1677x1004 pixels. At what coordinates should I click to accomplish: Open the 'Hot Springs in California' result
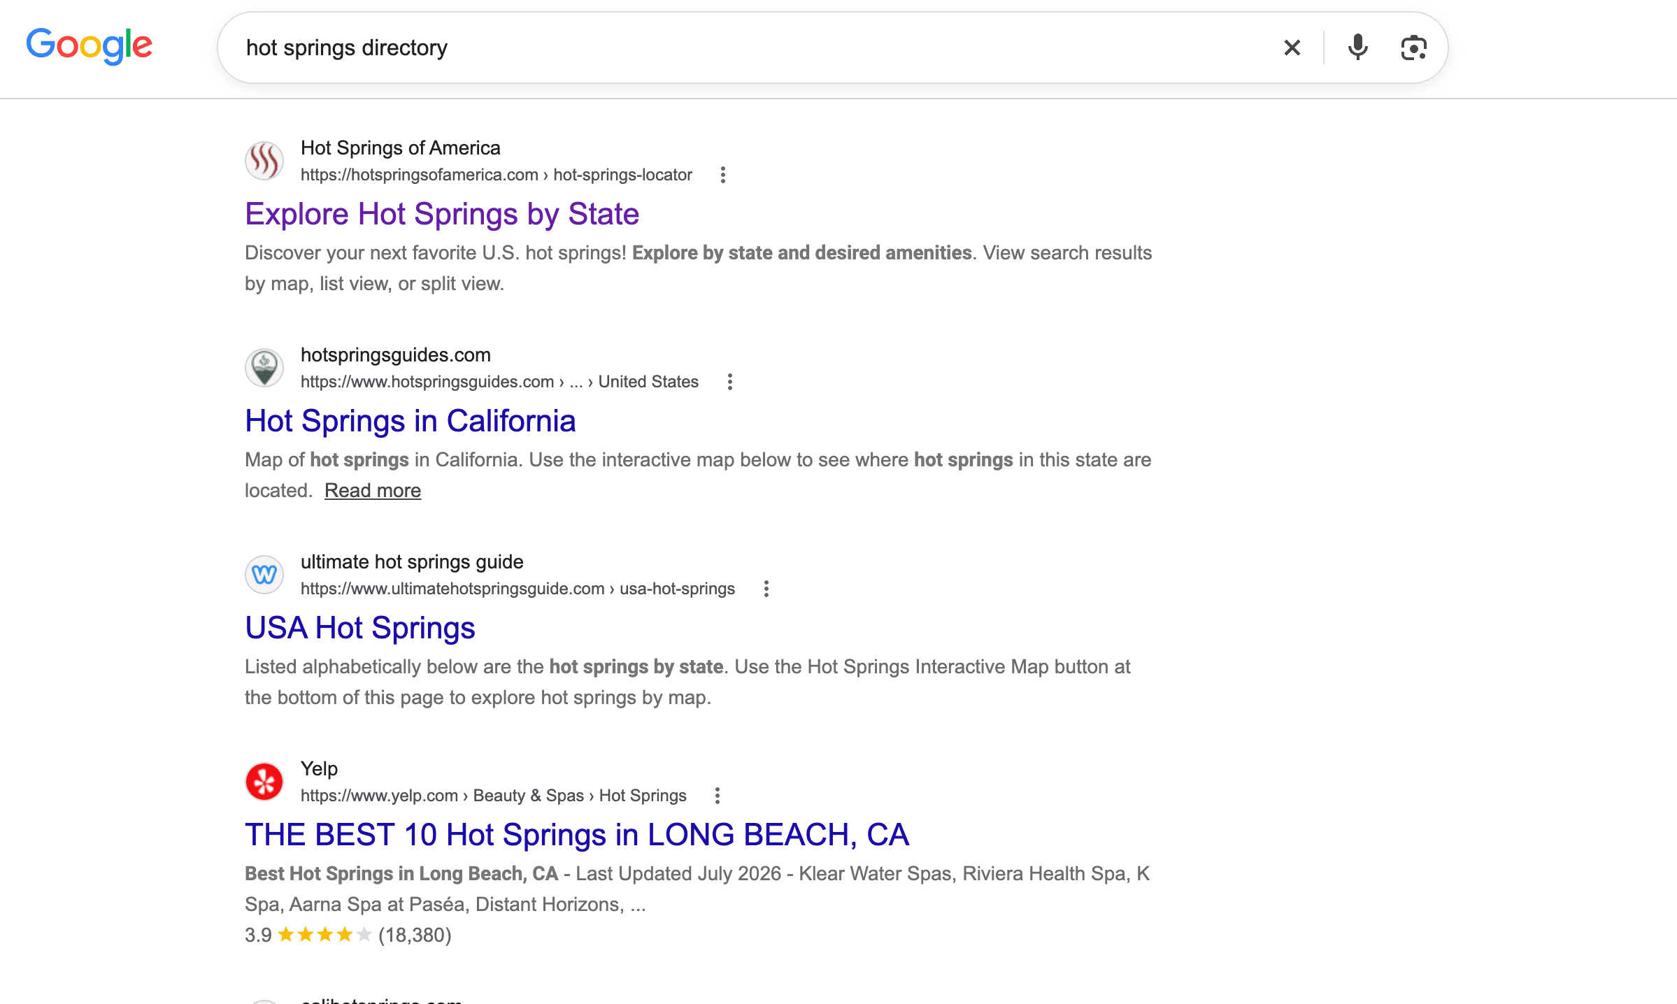coord(411,421)
